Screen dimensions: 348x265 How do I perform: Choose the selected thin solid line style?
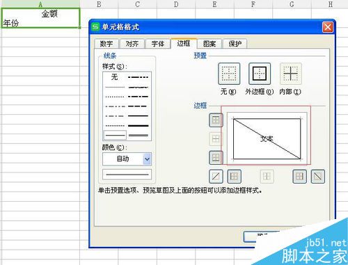(x=115, y=135)
